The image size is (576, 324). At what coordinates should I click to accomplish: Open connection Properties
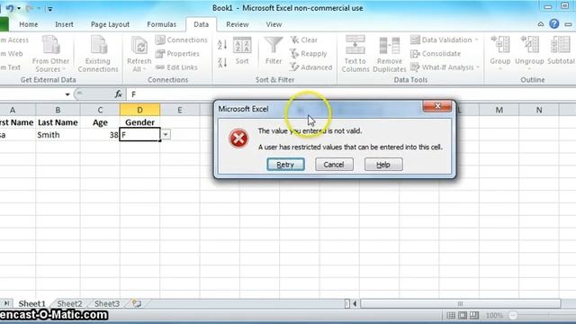click(177, 54)
